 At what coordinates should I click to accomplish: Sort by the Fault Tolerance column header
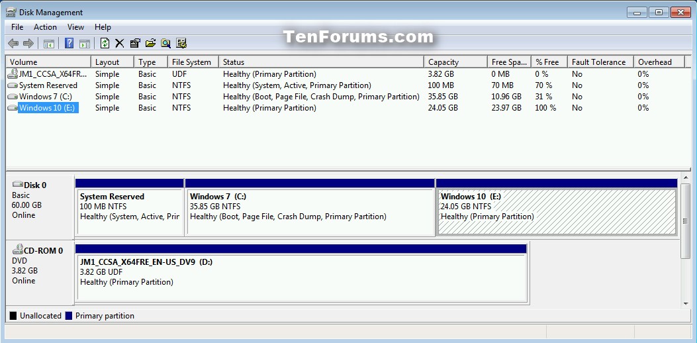(600, 62)
